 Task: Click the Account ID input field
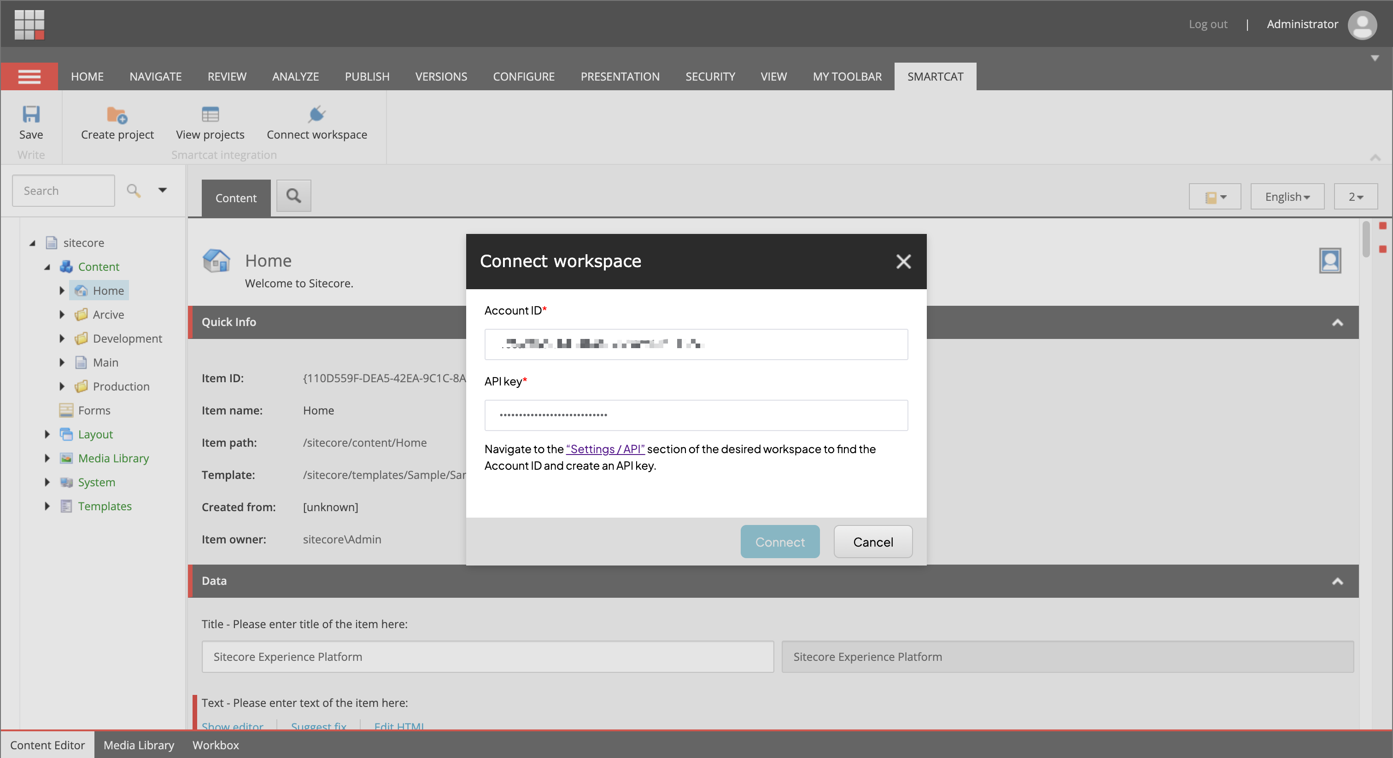click(696, 344)
